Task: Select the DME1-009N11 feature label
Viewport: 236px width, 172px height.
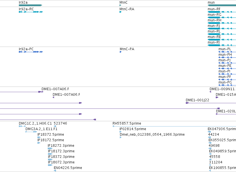Action: (223, 89)
